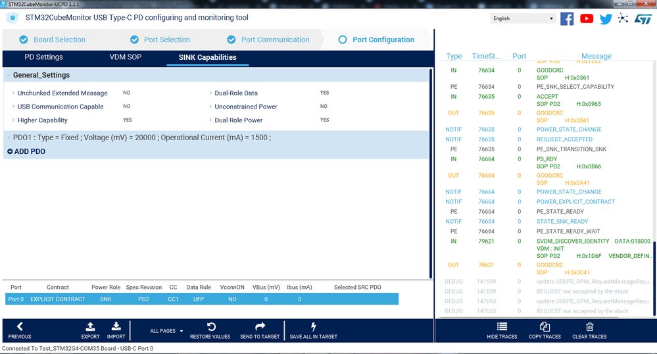This screenshot has width=657, height=354.
Task: Go to Board Selection step
Action: (59, 39)
